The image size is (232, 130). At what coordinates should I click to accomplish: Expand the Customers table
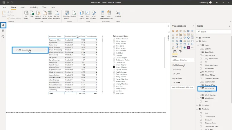(x=197, y=38)
